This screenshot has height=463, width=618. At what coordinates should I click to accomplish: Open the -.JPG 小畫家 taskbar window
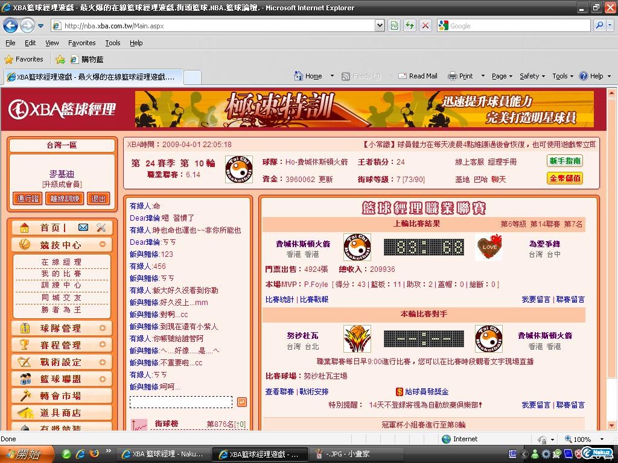357,454
